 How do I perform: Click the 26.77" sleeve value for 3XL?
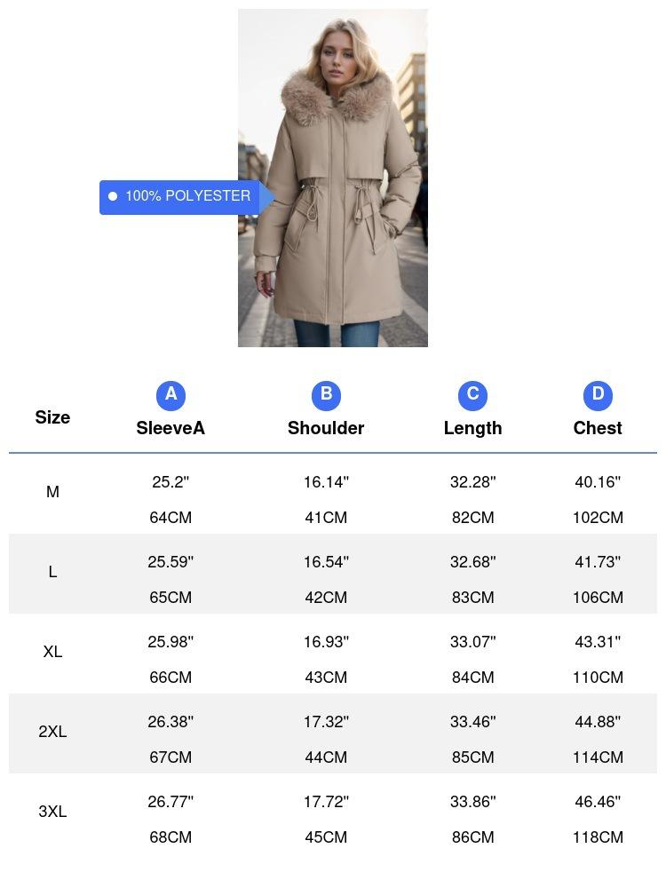click(170, 802)
